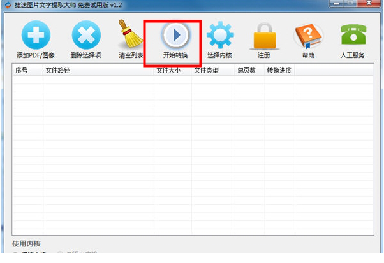Click the 注册 padlock icon

[x=265, y=36]
